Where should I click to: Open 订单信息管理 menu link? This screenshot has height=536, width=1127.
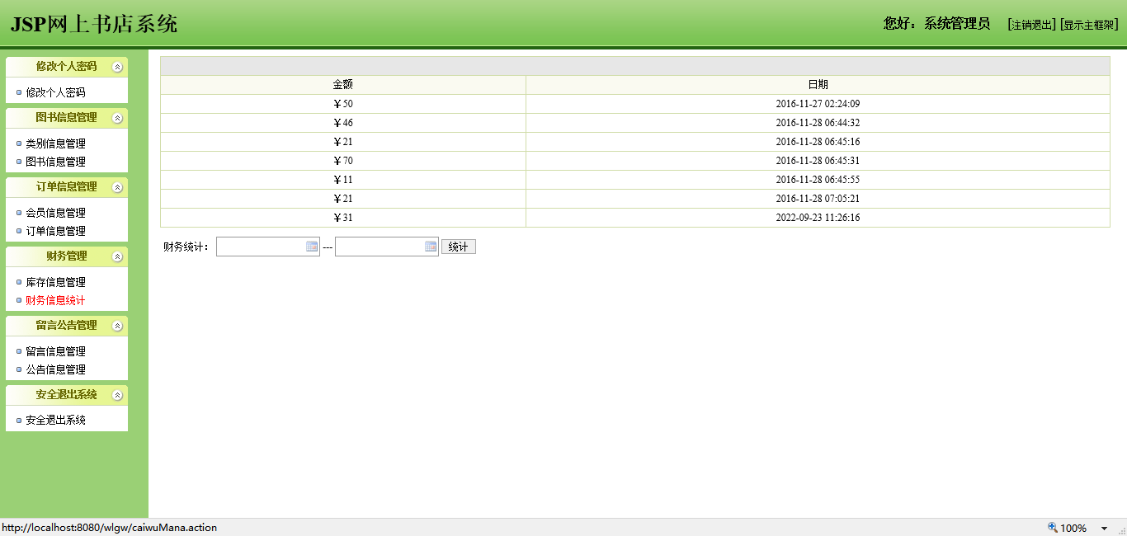[55, 231]
